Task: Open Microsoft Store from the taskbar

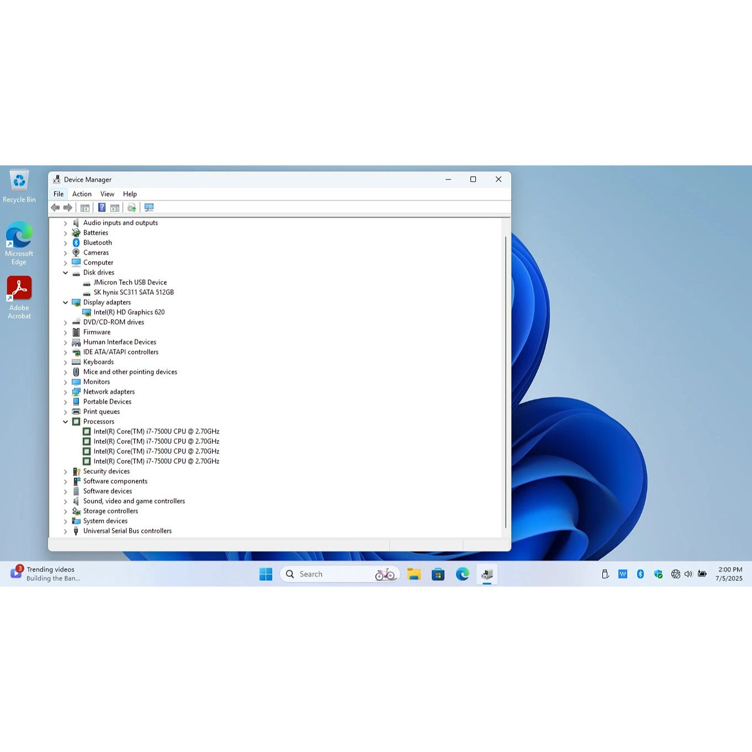Action: pos(438,574)
